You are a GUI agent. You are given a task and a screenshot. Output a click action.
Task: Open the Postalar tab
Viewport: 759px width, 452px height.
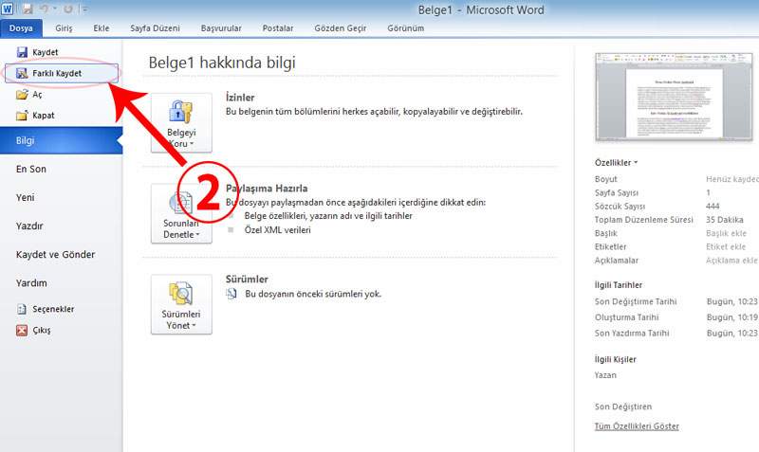[x=278, y=28]
